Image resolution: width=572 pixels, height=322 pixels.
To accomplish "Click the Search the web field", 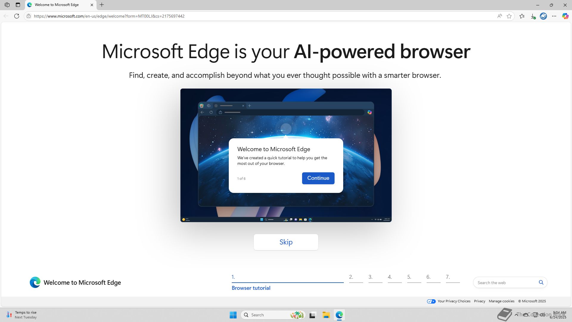I will click(505, 283).
